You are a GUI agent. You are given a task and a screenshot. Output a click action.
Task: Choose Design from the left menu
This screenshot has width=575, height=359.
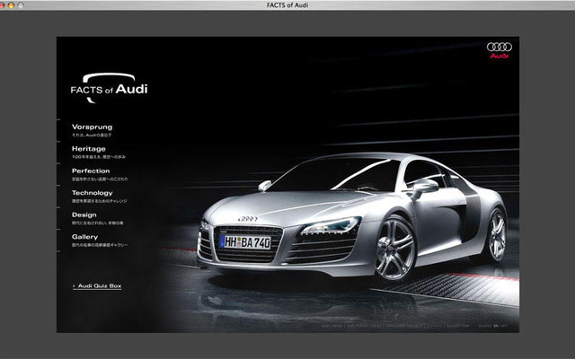pos(84,215)
